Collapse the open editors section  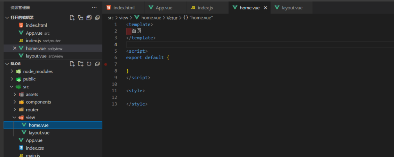[7, 18]
